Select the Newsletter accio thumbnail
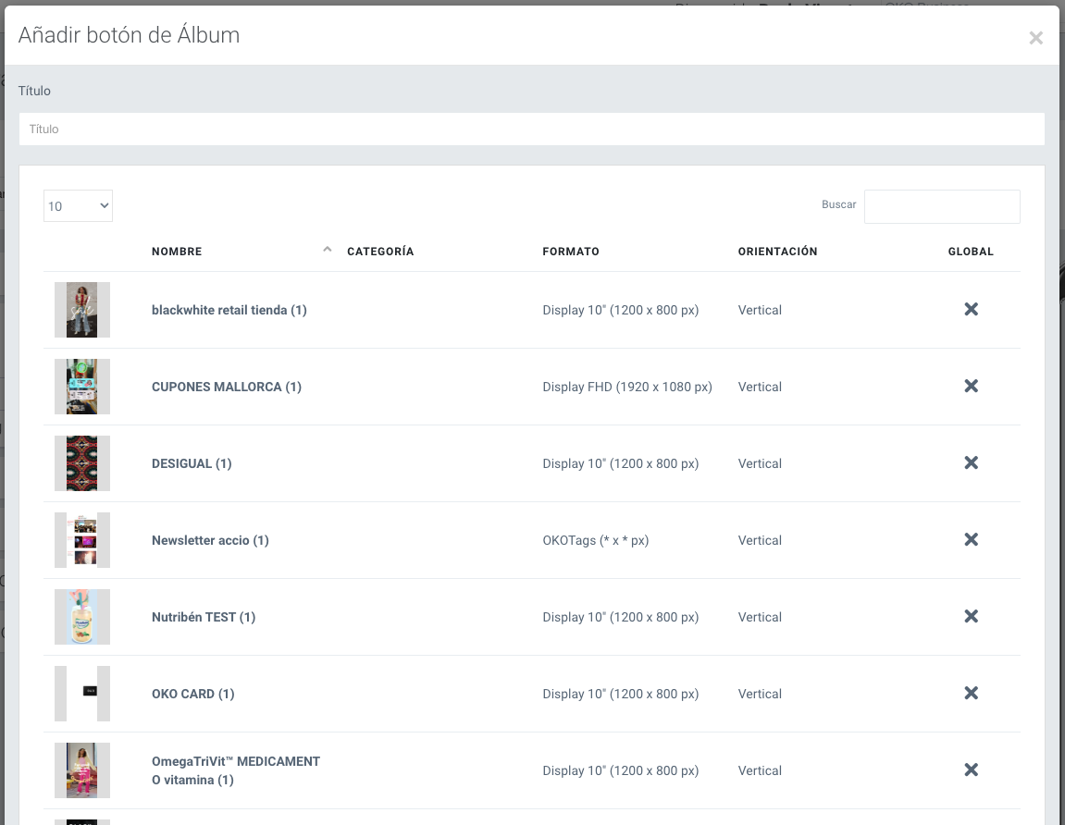 (x=82, y=540)
